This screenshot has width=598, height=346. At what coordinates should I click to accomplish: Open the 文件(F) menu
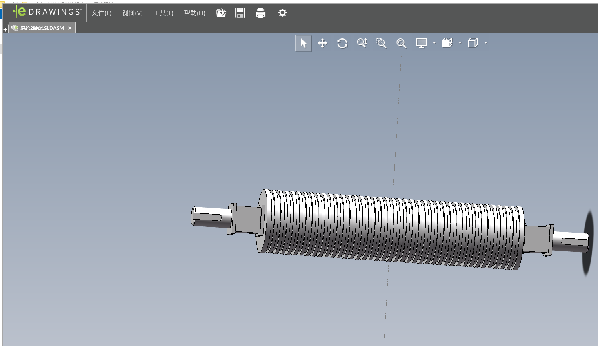[101, 13]
